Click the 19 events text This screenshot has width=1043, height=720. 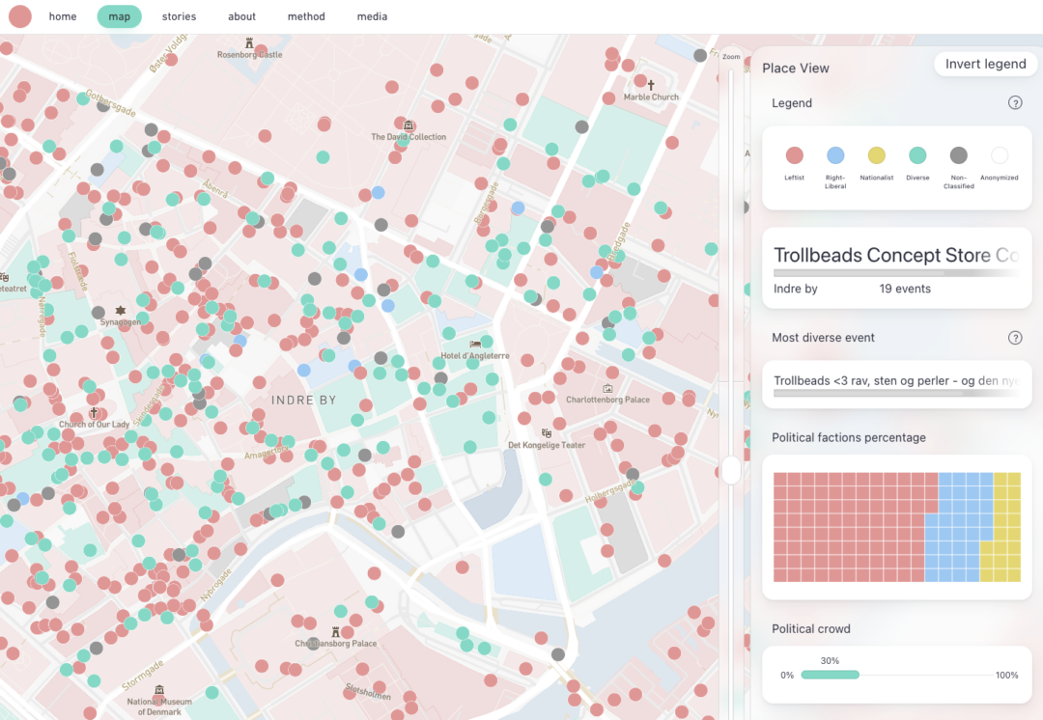(905, 289)
